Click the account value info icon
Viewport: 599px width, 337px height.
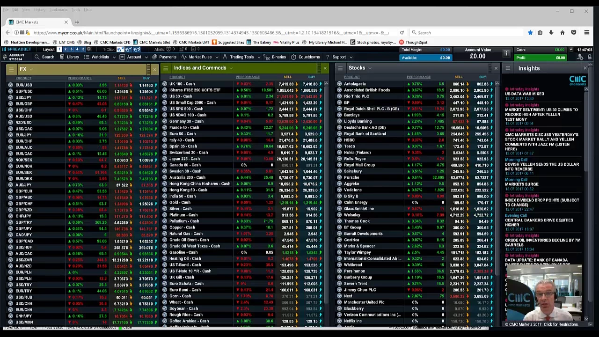506,53
